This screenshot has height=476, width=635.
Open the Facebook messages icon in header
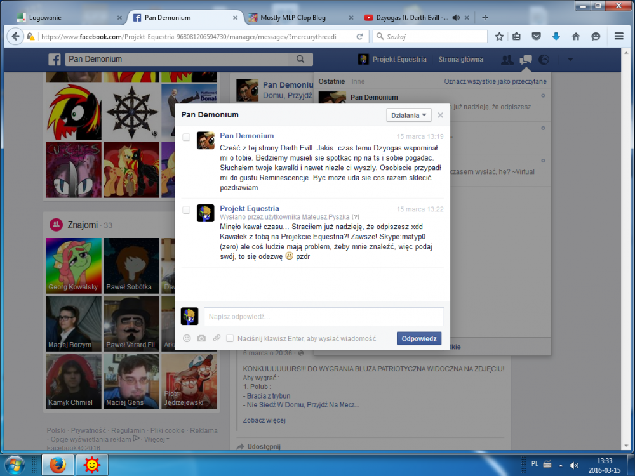tap(525, 60)
